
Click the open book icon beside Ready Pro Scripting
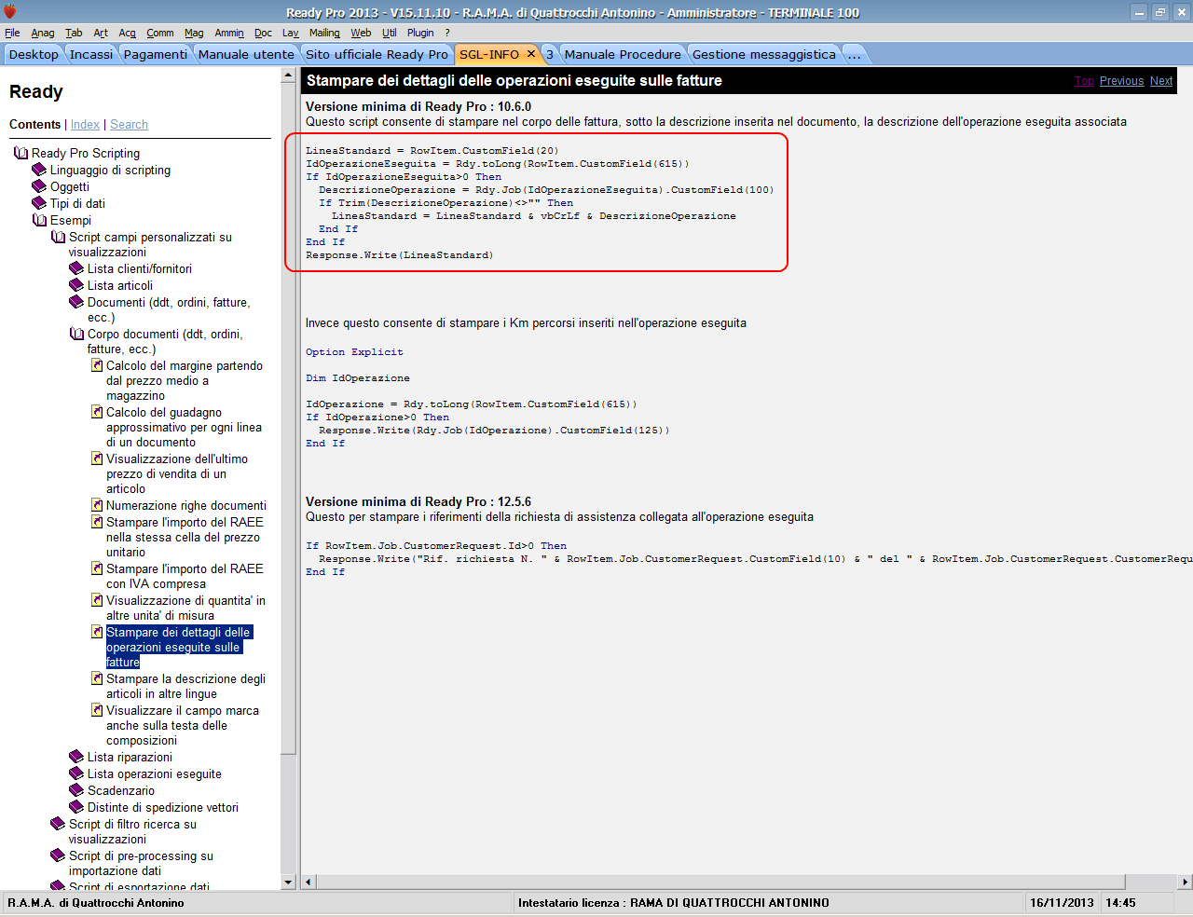(x=21, y=153)
